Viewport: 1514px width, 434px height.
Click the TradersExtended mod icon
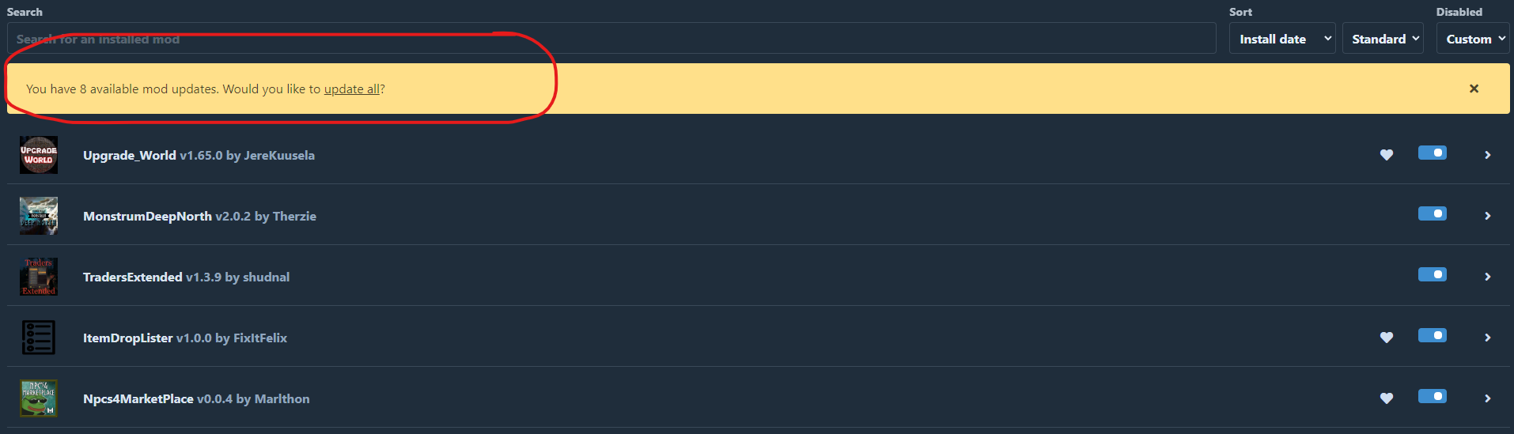tap(39, 277)
